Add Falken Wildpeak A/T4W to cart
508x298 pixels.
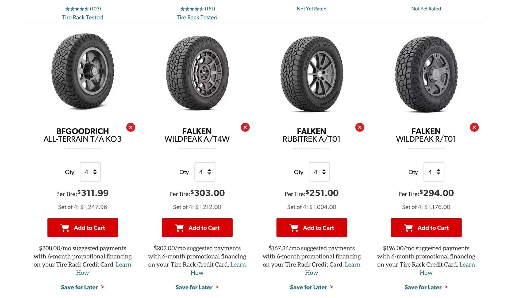coord(197,228)
